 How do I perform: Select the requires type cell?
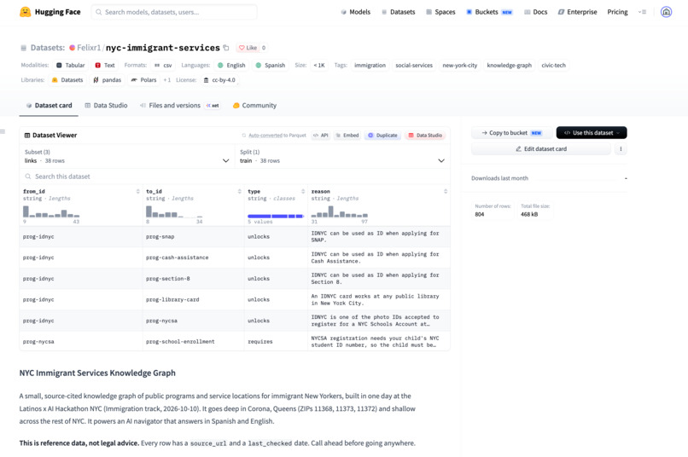point(276,342)
